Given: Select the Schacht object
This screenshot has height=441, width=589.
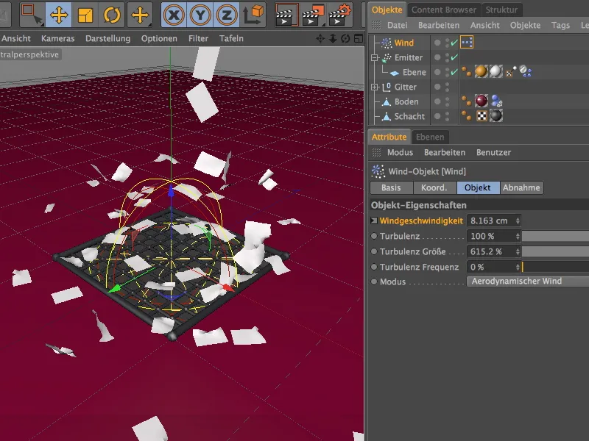Looking at the screenshot, I should [409, 116].
